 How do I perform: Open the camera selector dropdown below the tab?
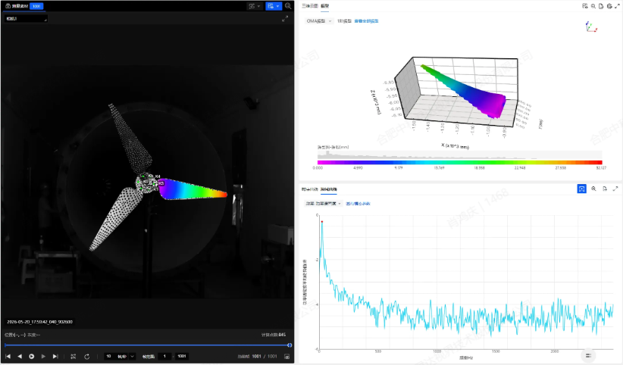click(x=26, y=19)
